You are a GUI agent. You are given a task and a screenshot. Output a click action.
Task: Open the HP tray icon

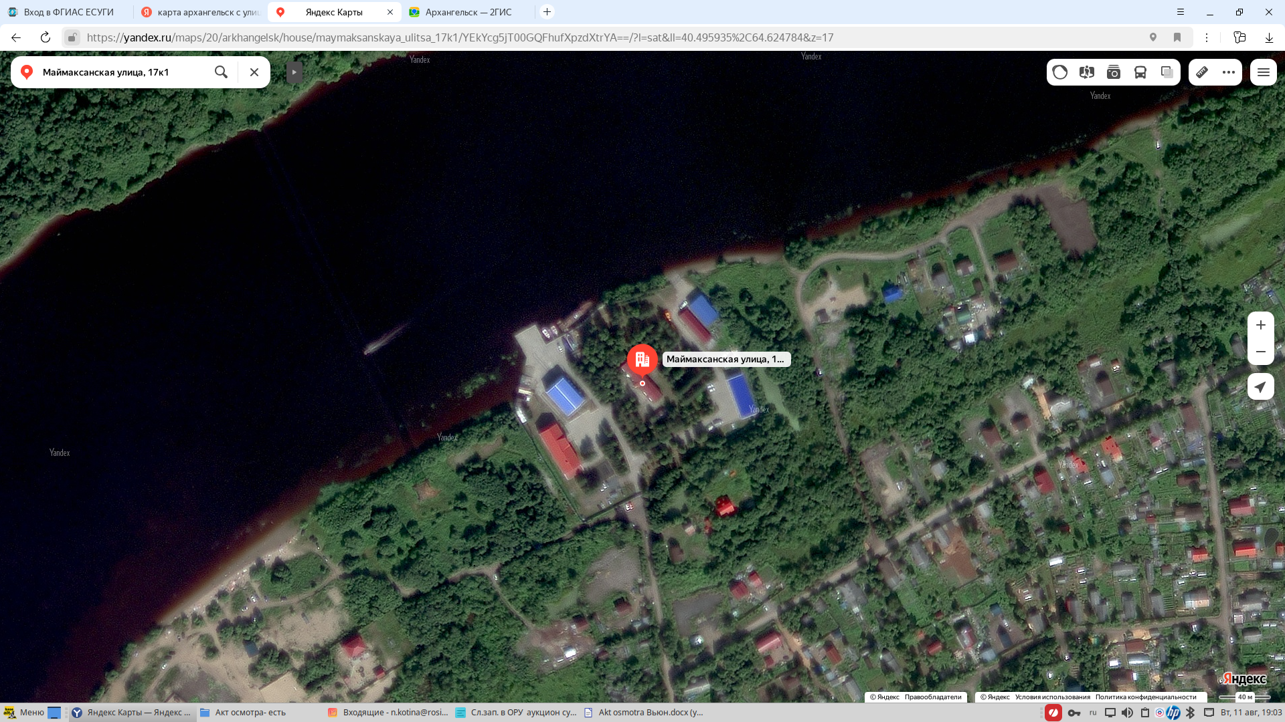1173,713
